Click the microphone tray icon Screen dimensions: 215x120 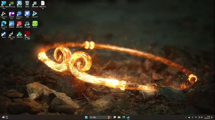[192, 117]
